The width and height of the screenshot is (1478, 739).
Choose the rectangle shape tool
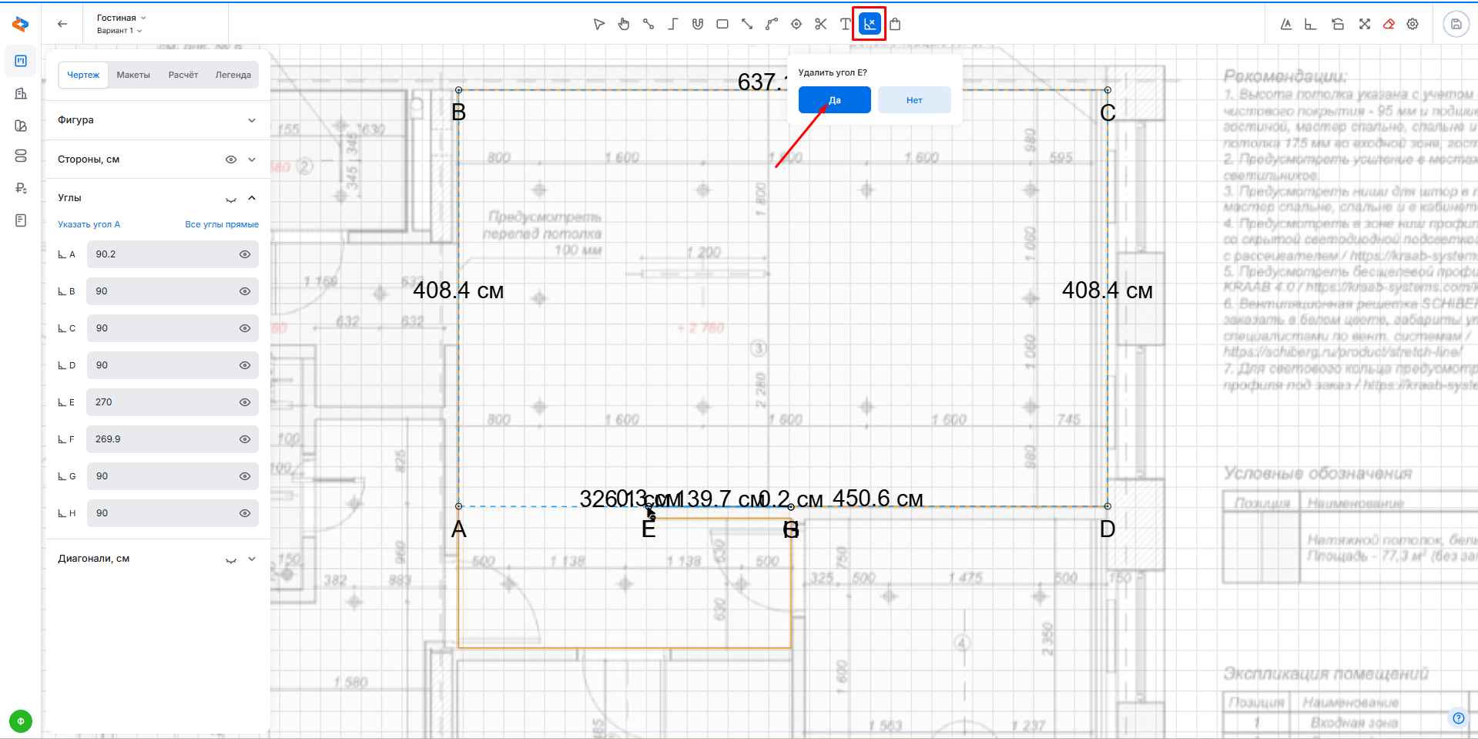coord(722,24)
